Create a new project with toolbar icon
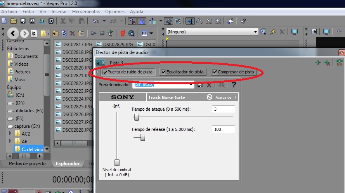This screenshot has width=345, height=193. click(4, 21)
